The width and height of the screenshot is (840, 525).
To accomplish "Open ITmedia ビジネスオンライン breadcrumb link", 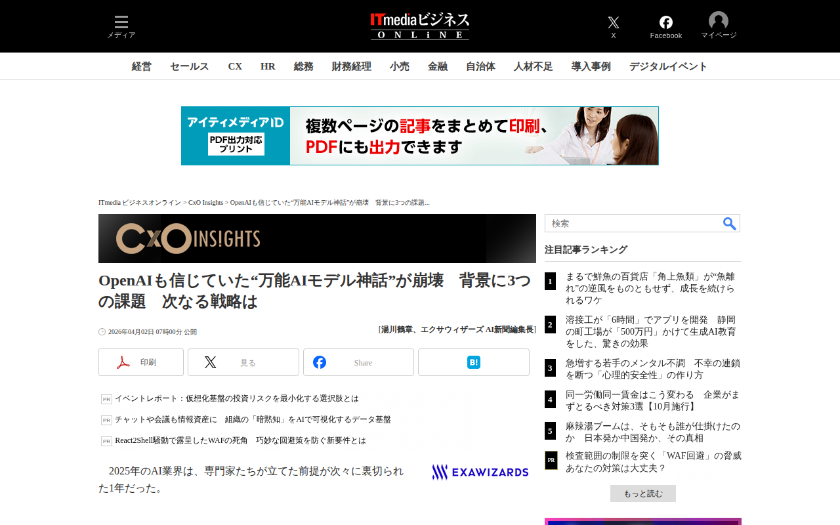I will coord(140,202).
